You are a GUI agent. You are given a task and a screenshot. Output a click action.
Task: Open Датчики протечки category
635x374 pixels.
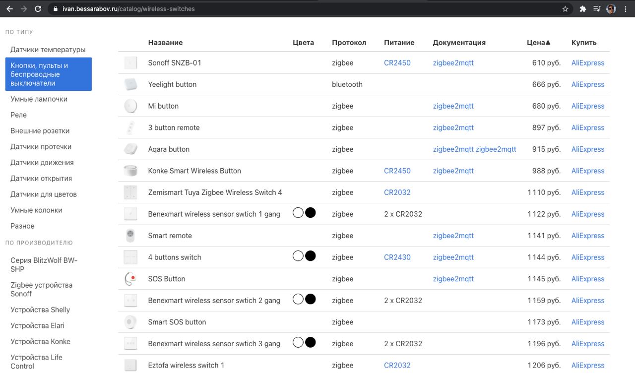41,147
